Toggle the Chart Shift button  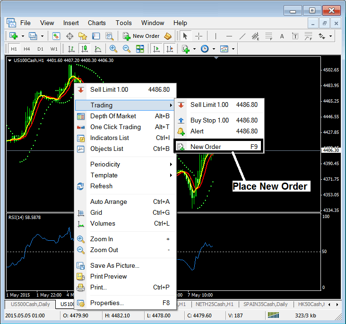pos(170,49)
